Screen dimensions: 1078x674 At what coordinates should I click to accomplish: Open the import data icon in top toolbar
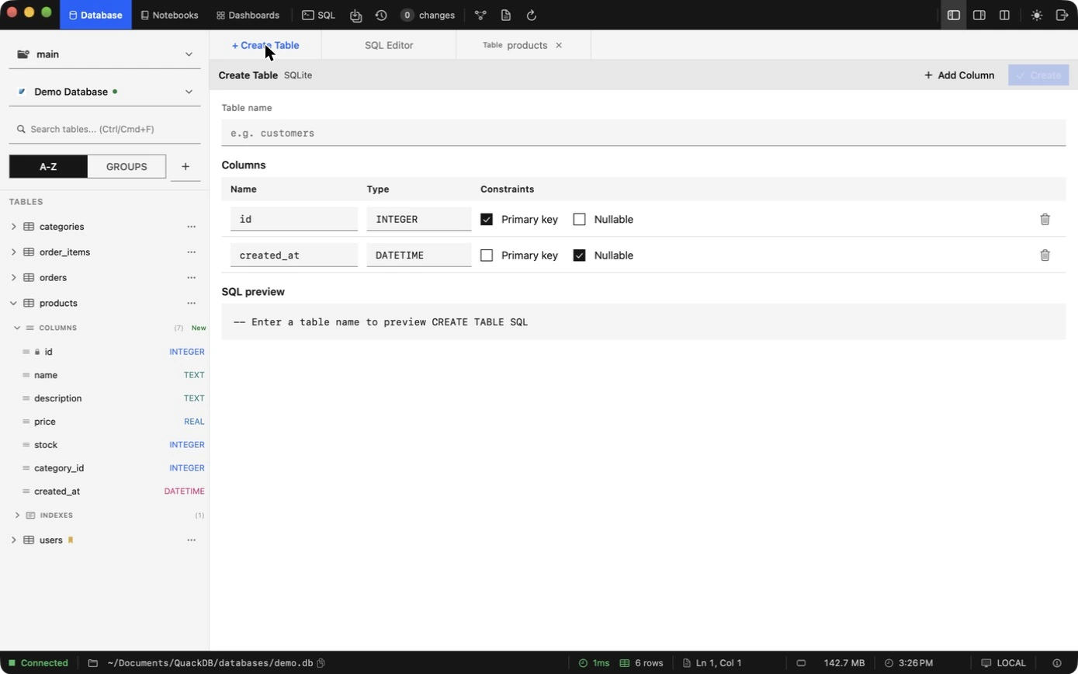[x=355, y=15]
